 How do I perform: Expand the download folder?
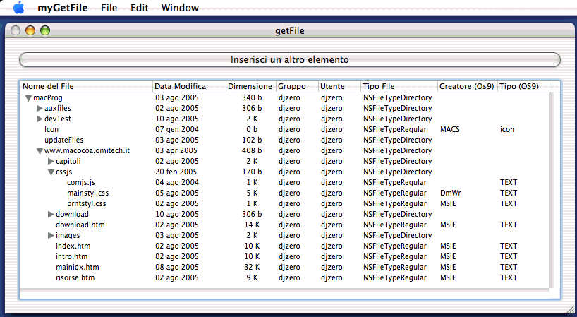(51, 214)
